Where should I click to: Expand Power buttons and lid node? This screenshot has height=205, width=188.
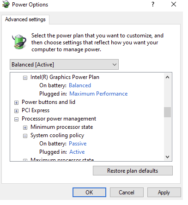tap(16, 102)
